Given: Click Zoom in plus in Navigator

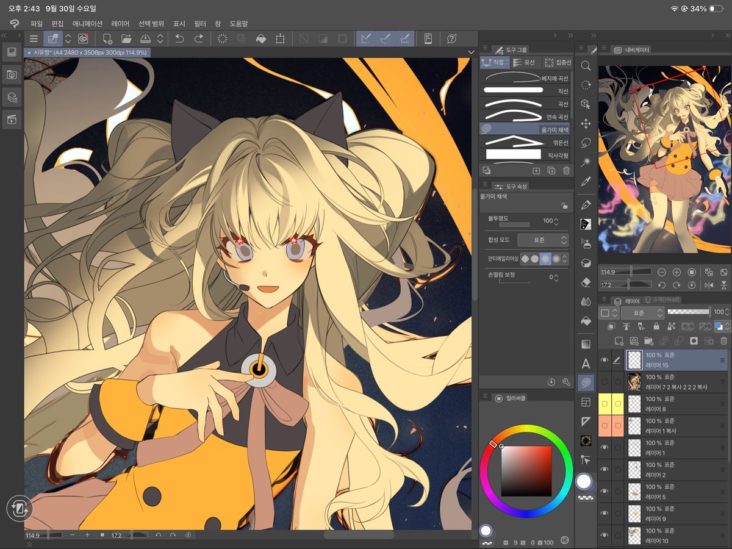Looking at the screenshot, I should pyautogui.click(x=676, y=272).
